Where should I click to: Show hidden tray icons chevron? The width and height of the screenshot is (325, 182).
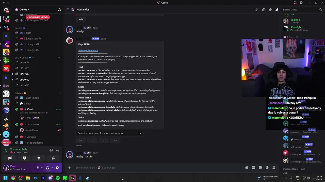point(286,178)
